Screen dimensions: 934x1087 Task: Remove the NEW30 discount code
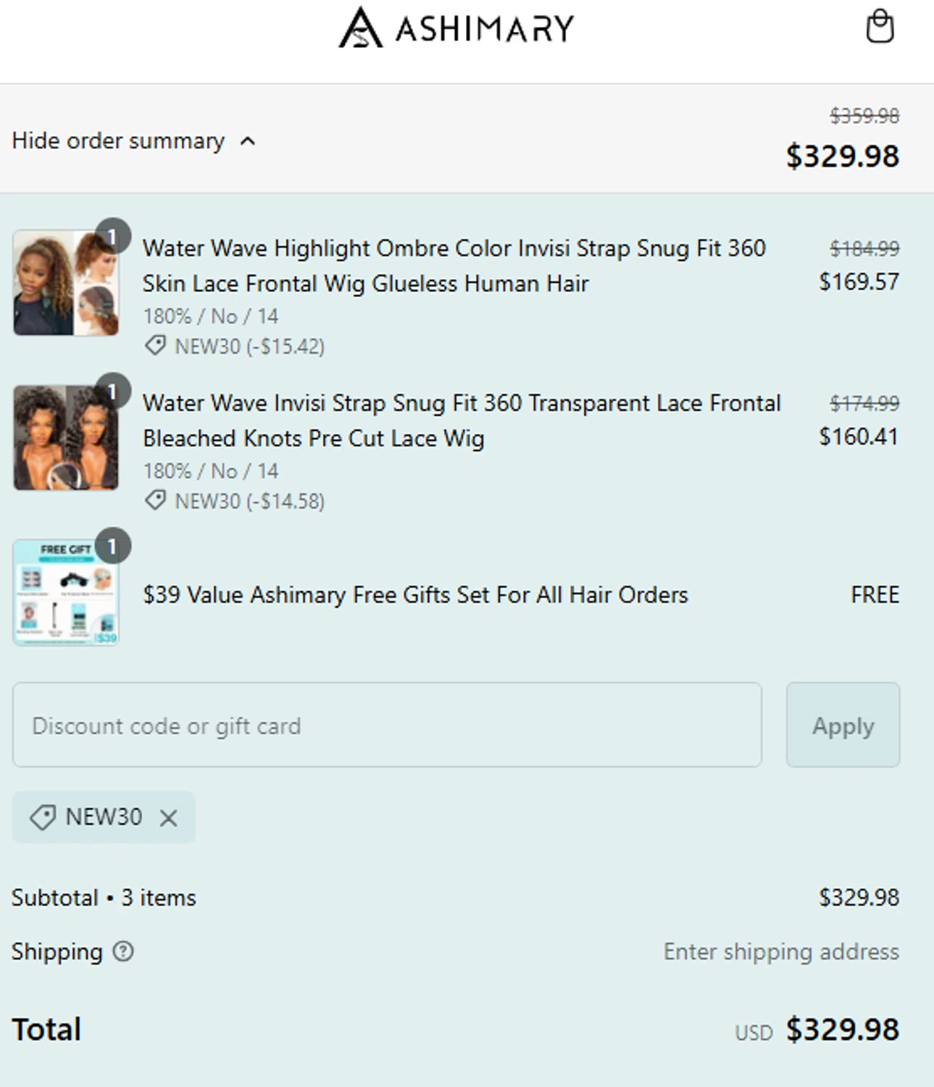(x=169, y=818)
